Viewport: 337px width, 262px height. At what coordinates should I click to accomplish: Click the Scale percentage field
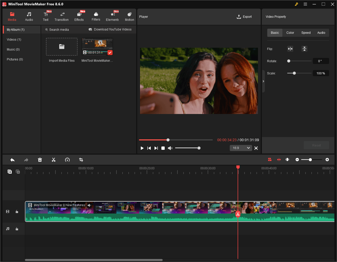321,73
